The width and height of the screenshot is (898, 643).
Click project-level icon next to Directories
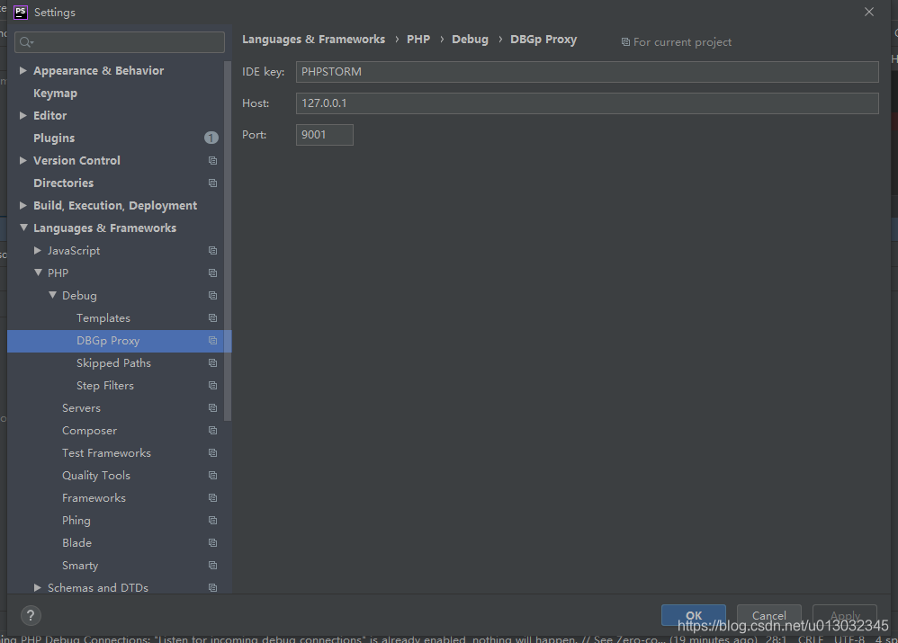click(x=212, y=183)
